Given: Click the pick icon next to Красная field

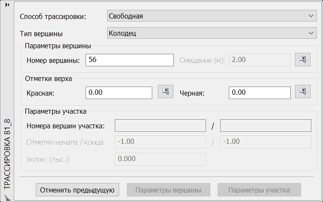Looking at the screenshot, I should pyautogui.click(x=166, y=91).
